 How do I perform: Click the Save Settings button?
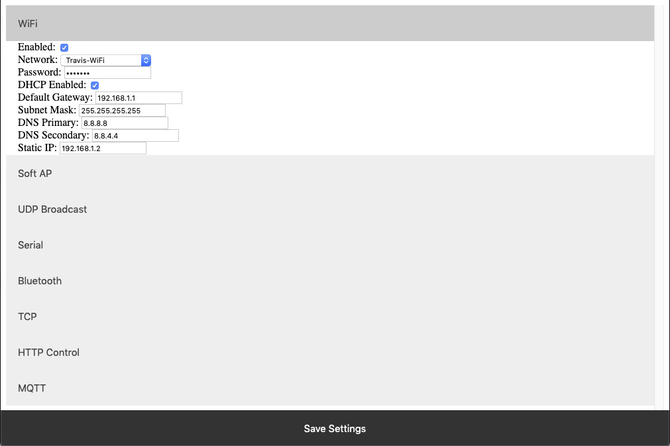pyautogui.click(x=335, y=429)
